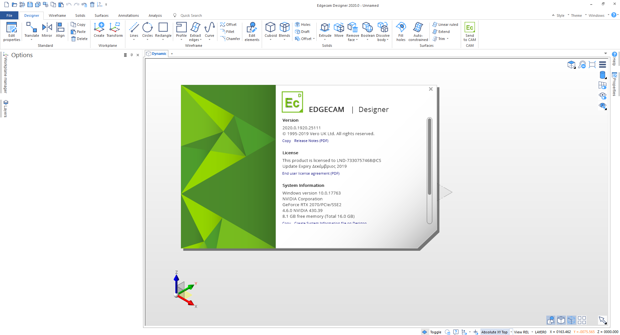Click the trash can icon in quick access toolbar

click(x=92, y=5)
